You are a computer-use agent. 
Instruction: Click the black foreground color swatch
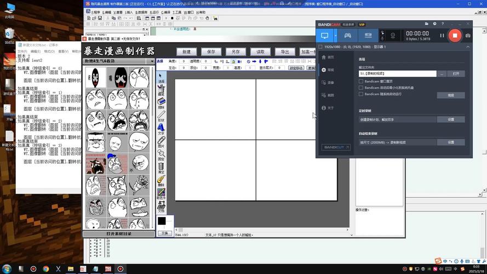point(162,221)
